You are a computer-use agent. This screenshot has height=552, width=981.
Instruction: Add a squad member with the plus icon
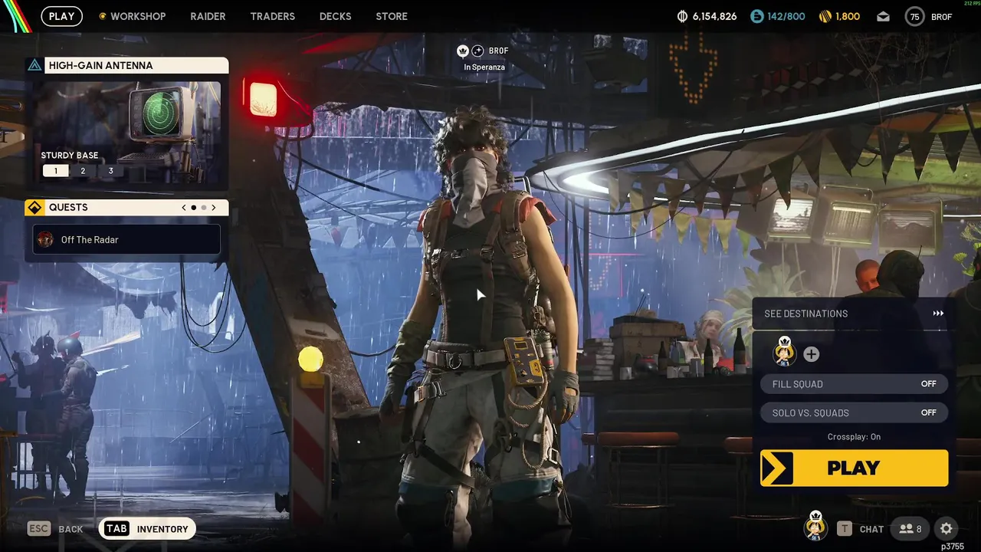(x=811, y=354)
